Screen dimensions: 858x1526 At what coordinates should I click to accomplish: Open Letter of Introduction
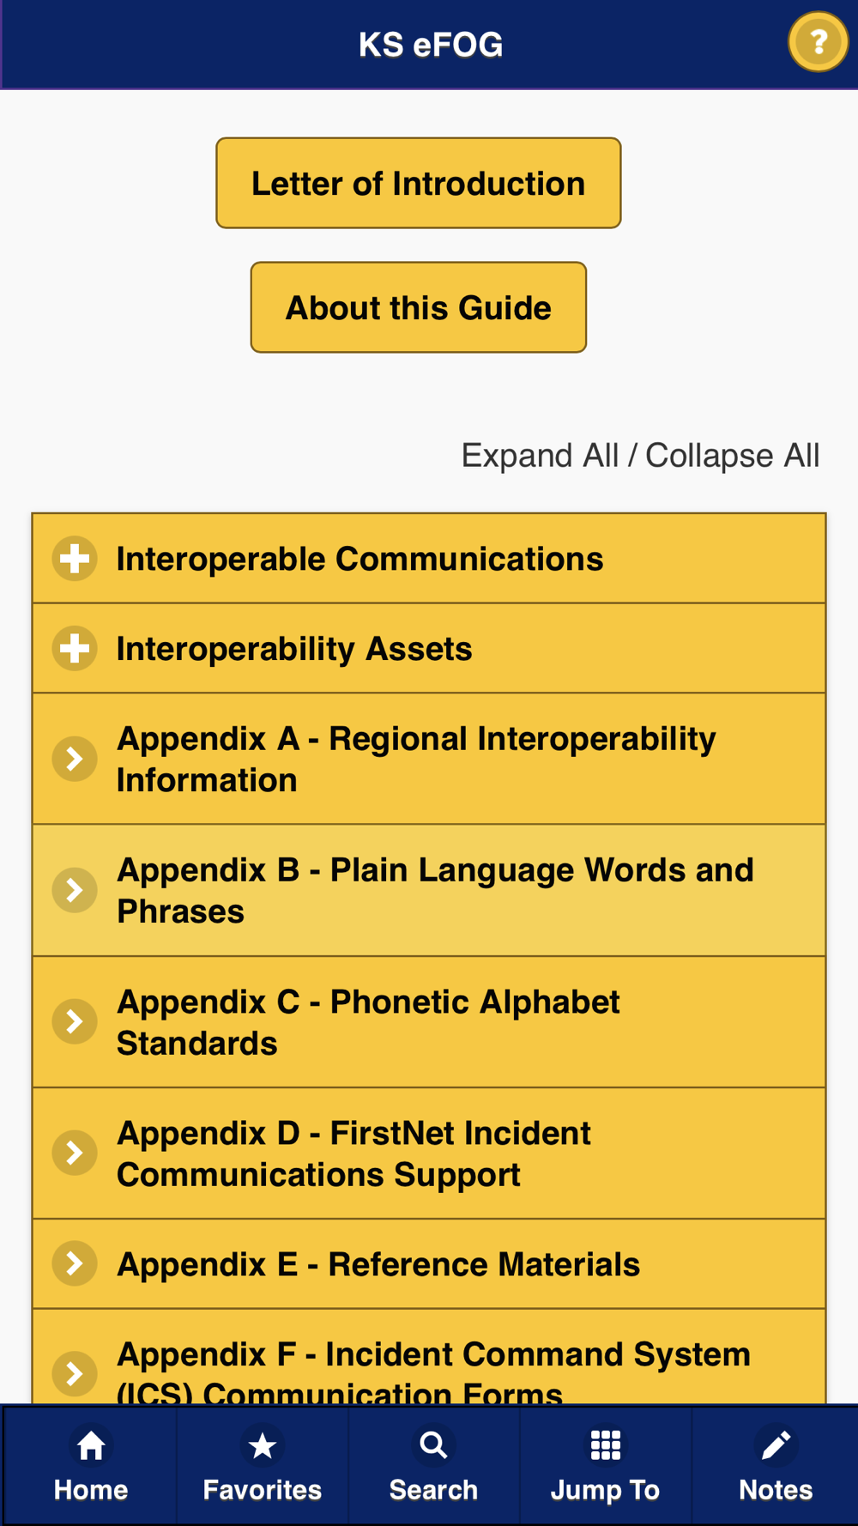click(419, 183)
